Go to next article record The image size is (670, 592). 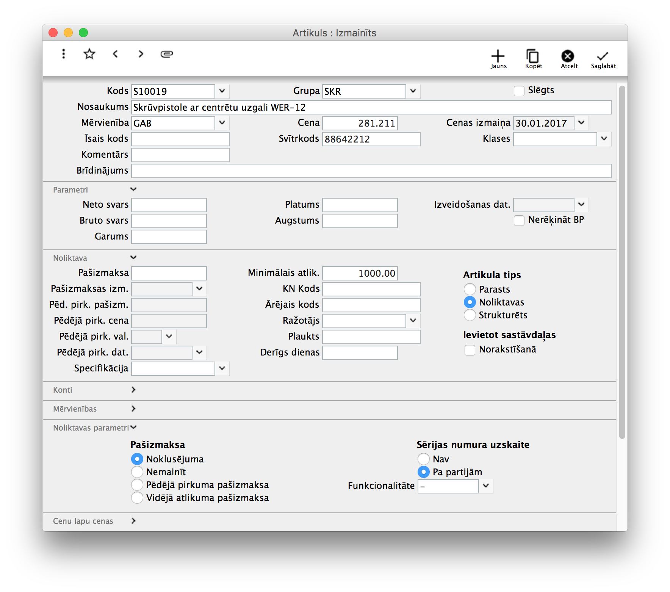pos(141,54)
